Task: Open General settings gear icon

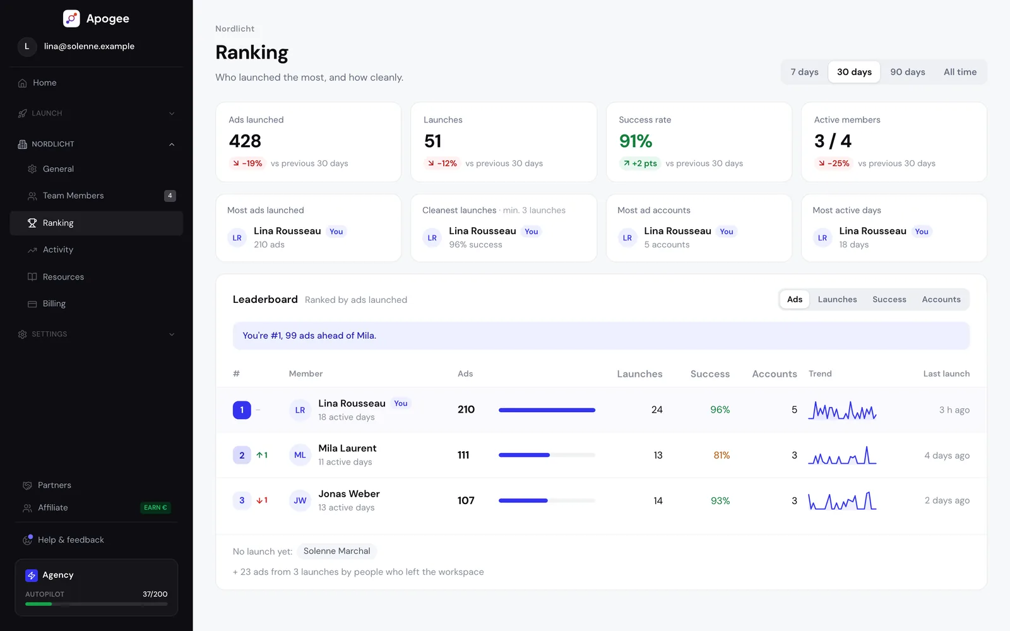Action: pyautogui.click(x=32, y=169)
